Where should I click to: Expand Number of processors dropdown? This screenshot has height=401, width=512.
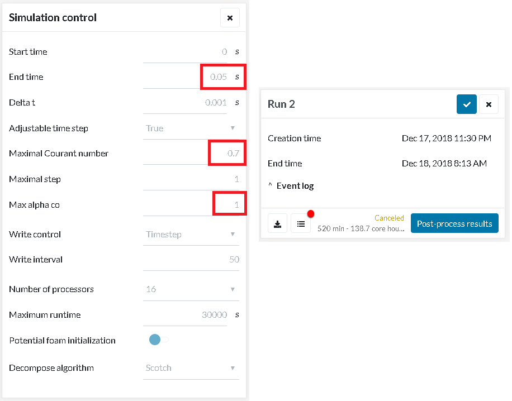(x=191, y=289)
